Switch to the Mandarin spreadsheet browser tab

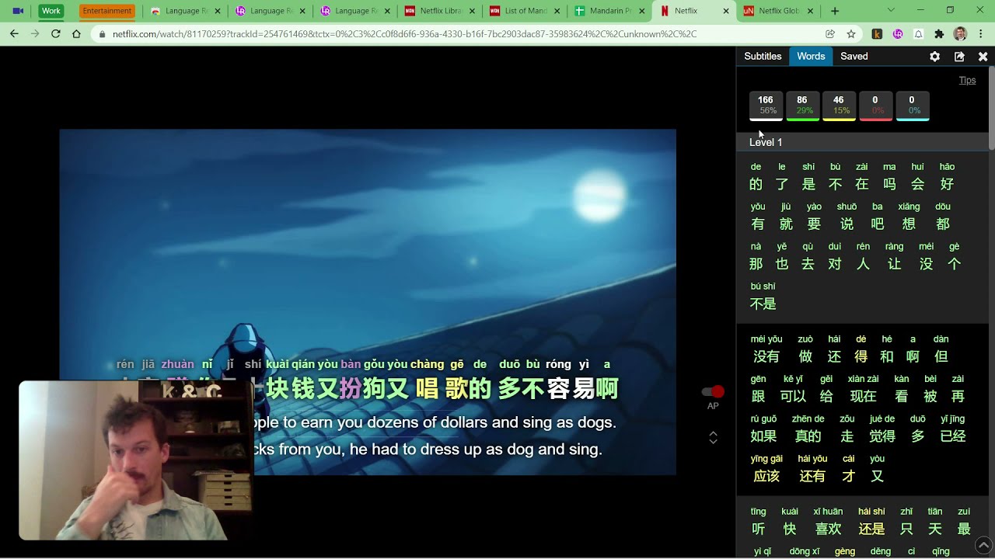[609, 11]
